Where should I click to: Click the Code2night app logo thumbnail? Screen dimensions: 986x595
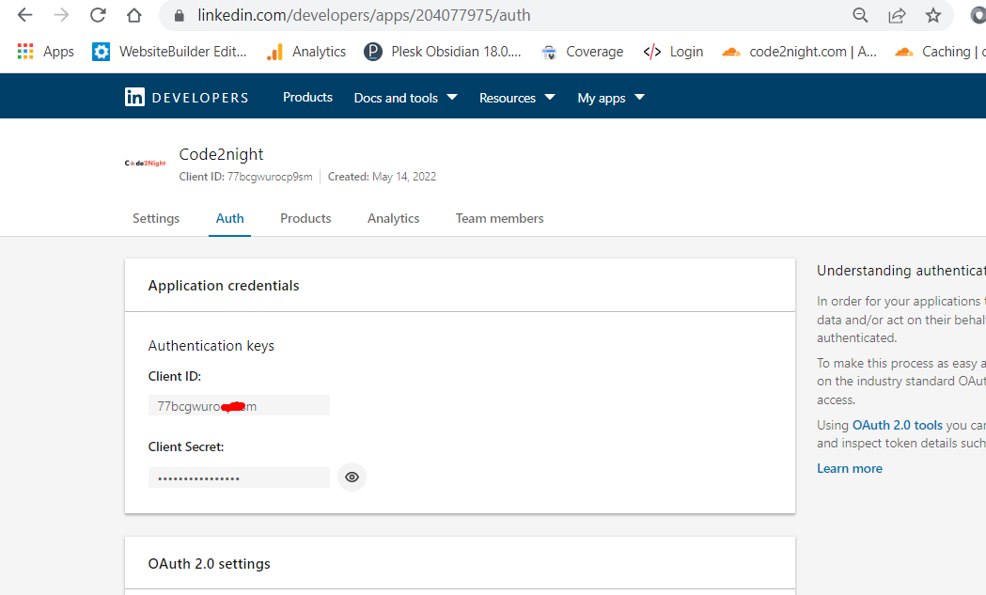pyautogui.click(x=146, y=163)
